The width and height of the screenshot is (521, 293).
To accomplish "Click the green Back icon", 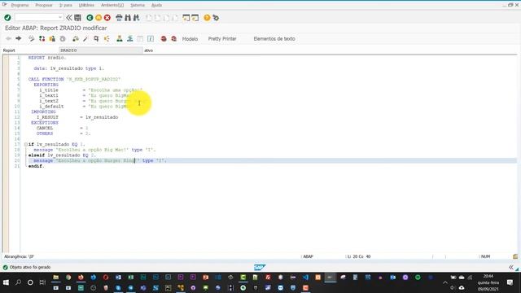I will 90,18.
